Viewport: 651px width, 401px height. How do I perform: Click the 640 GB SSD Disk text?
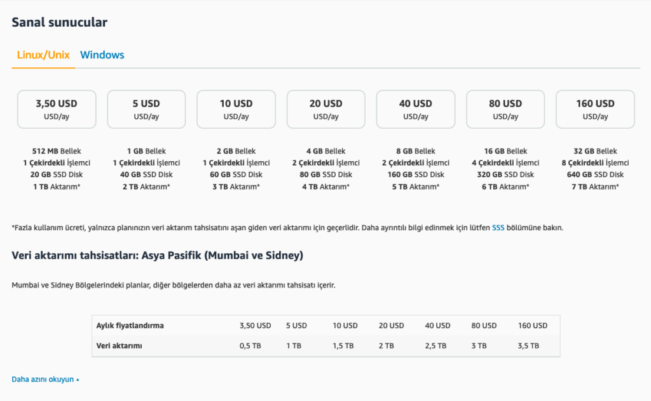coord(595,175)
